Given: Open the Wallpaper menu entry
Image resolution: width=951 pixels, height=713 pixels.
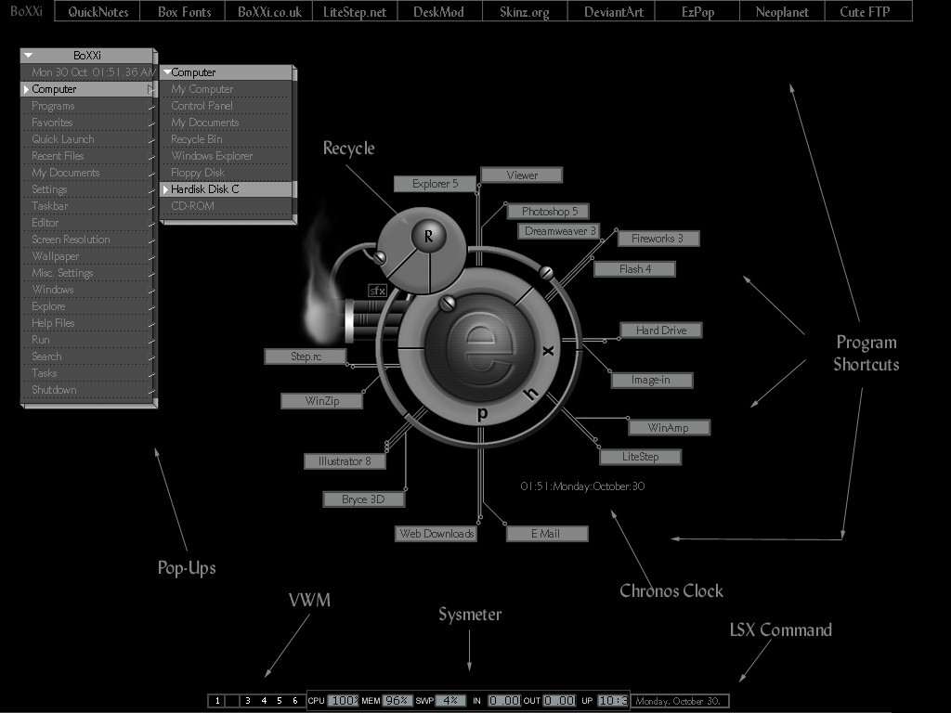Looking at the screenshot, I should 88,256.
